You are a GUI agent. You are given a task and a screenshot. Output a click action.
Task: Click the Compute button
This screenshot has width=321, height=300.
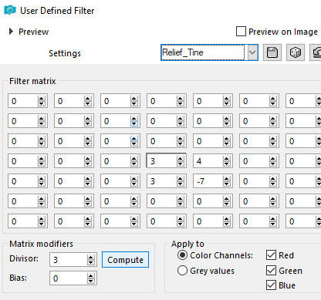[x=125, y=260]
